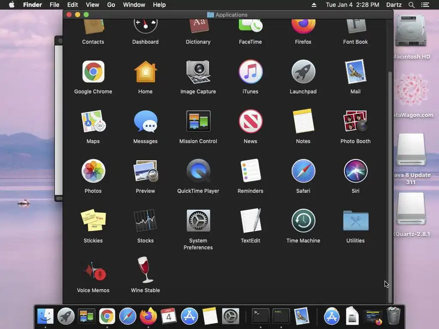
Task: Click the Reminders app icon
Action: click(x=250, y=170)
